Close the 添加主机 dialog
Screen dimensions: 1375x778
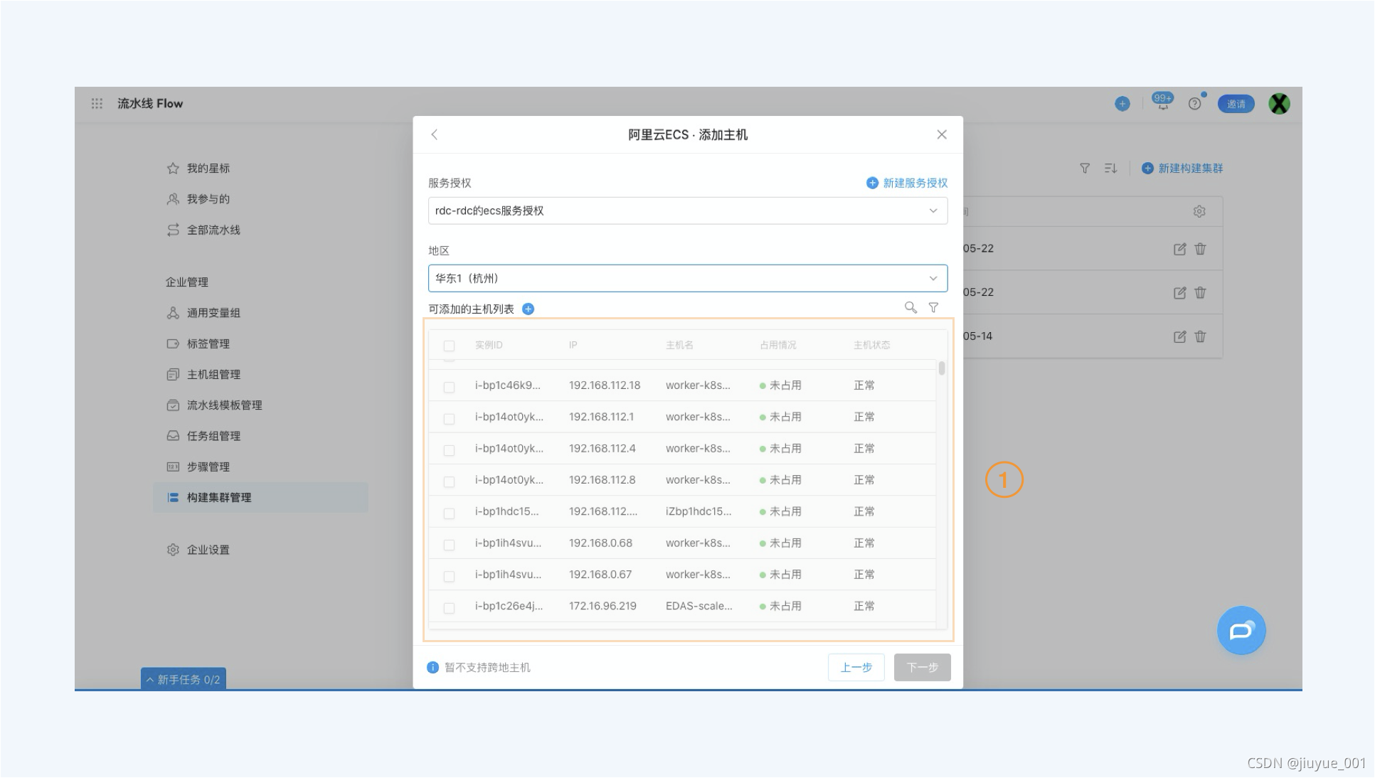point(942,134)
